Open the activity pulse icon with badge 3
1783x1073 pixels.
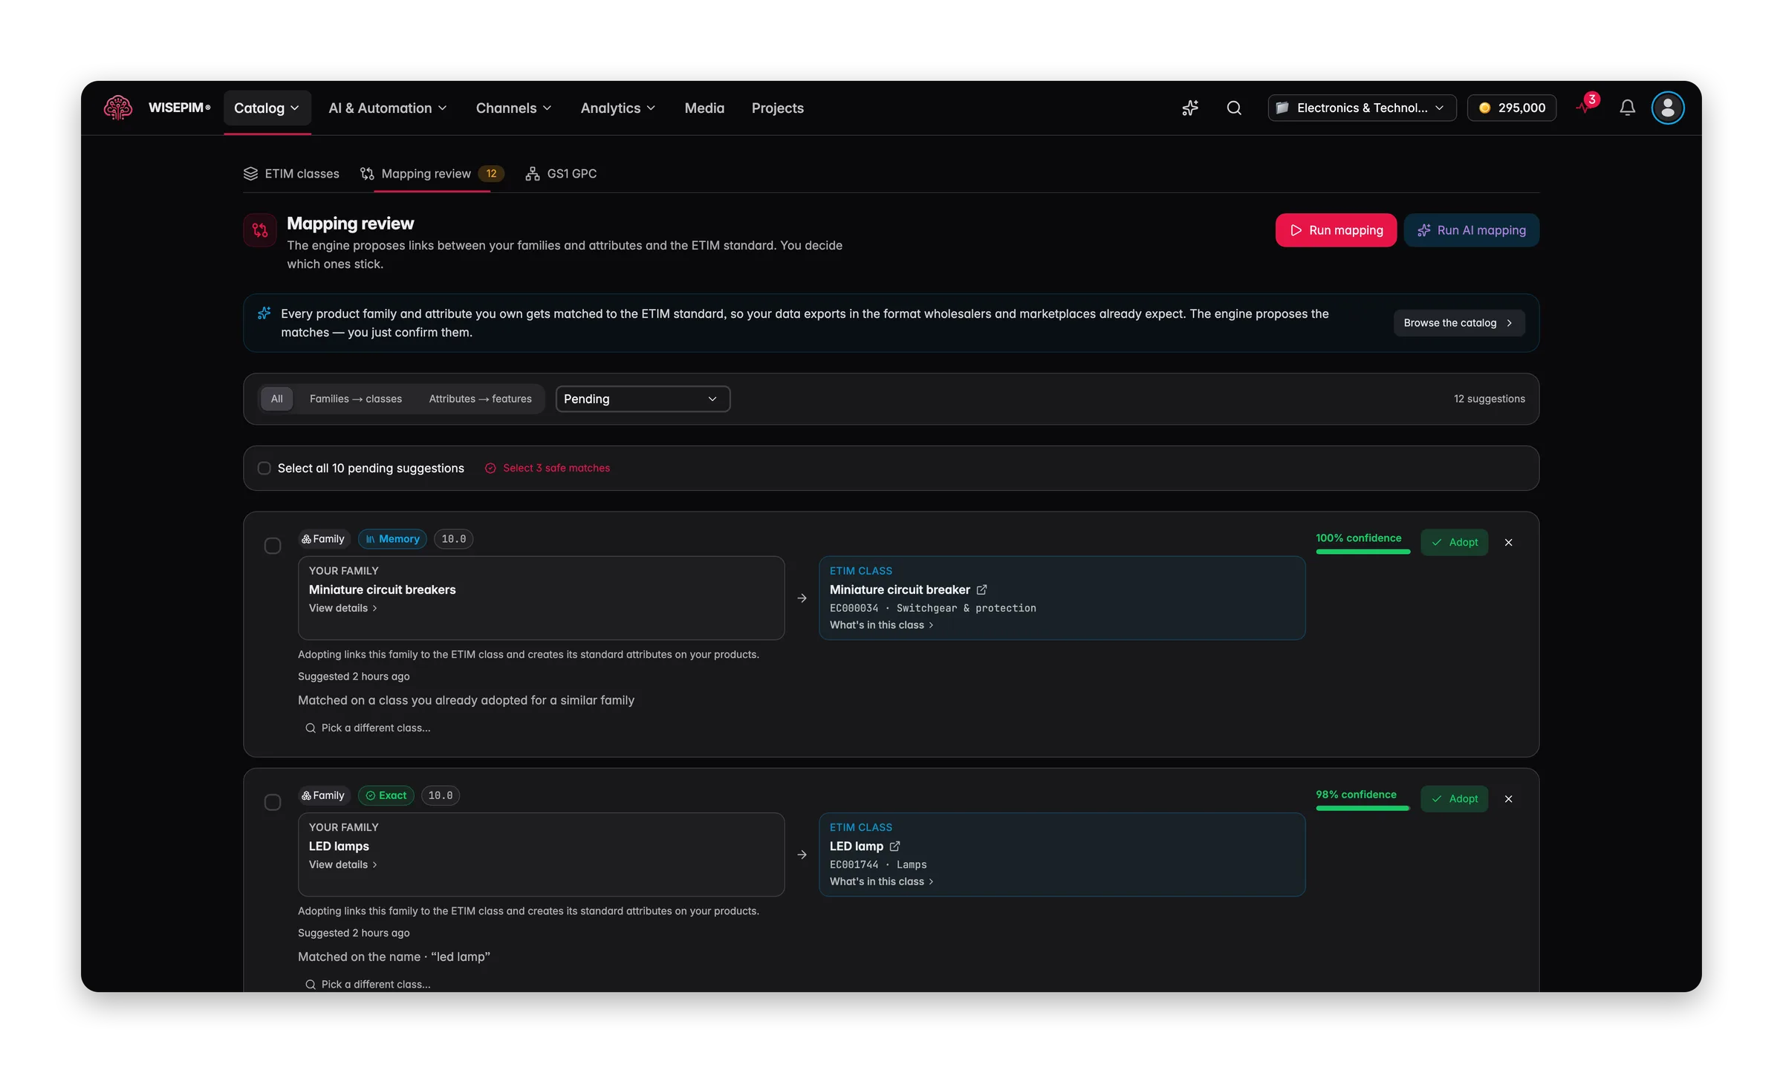tap(1586, 106)
